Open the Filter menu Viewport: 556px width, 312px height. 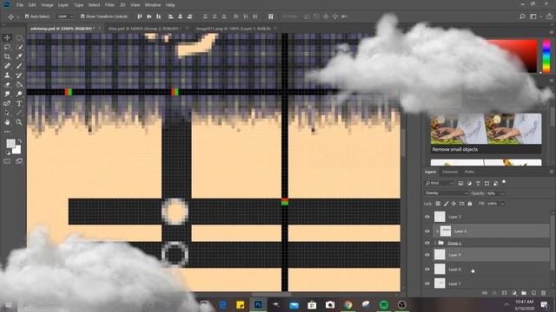(109, 5)
